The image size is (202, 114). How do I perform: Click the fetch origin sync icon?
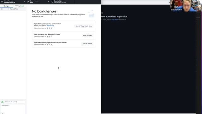pos(52,2)
